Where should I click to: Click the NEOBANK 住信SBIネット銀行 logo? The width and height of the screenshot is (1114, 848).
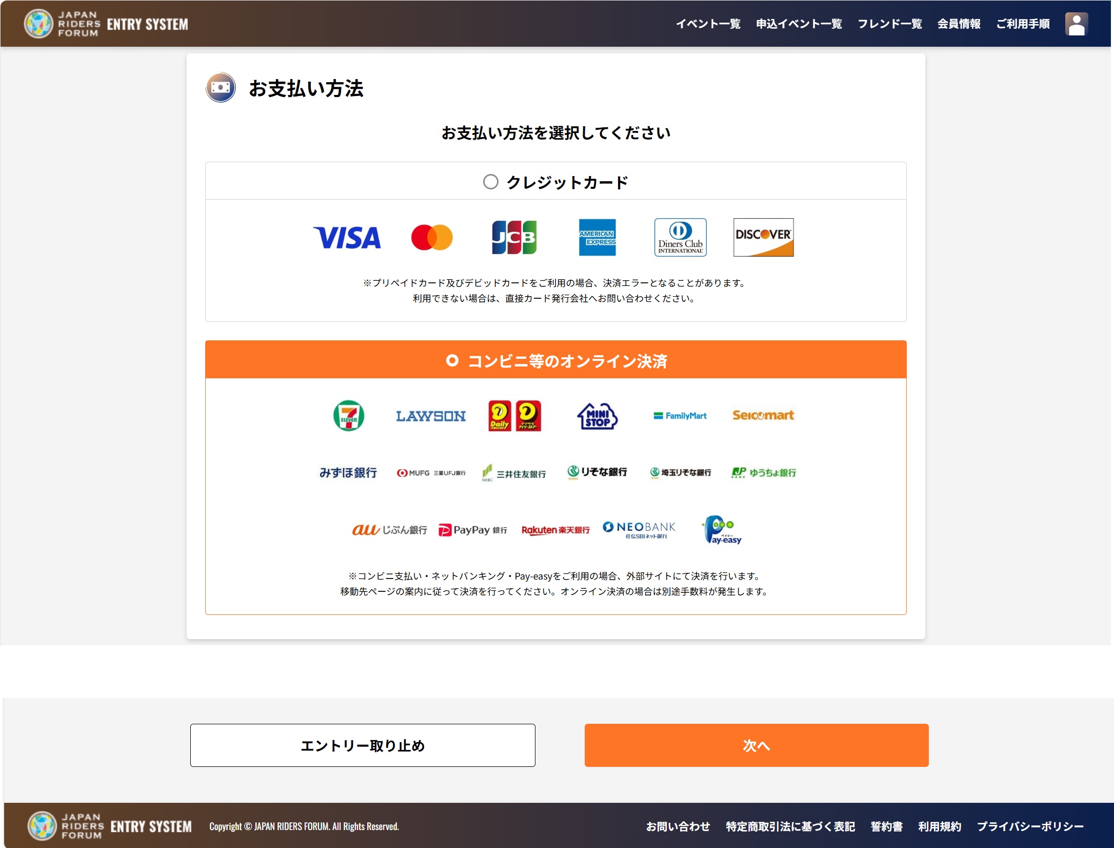(639, 529)
